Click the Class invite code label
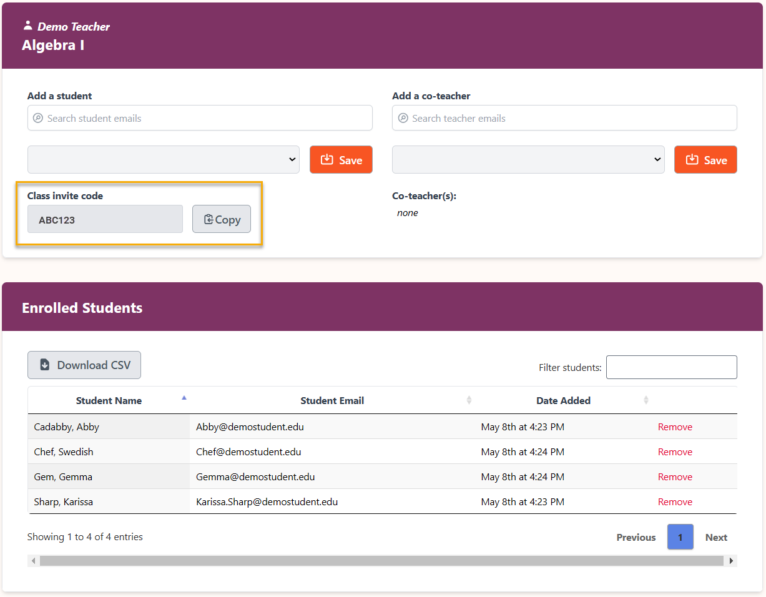This screenshot has width=766, height=597. pyautogui.click(x=65, y=196)
